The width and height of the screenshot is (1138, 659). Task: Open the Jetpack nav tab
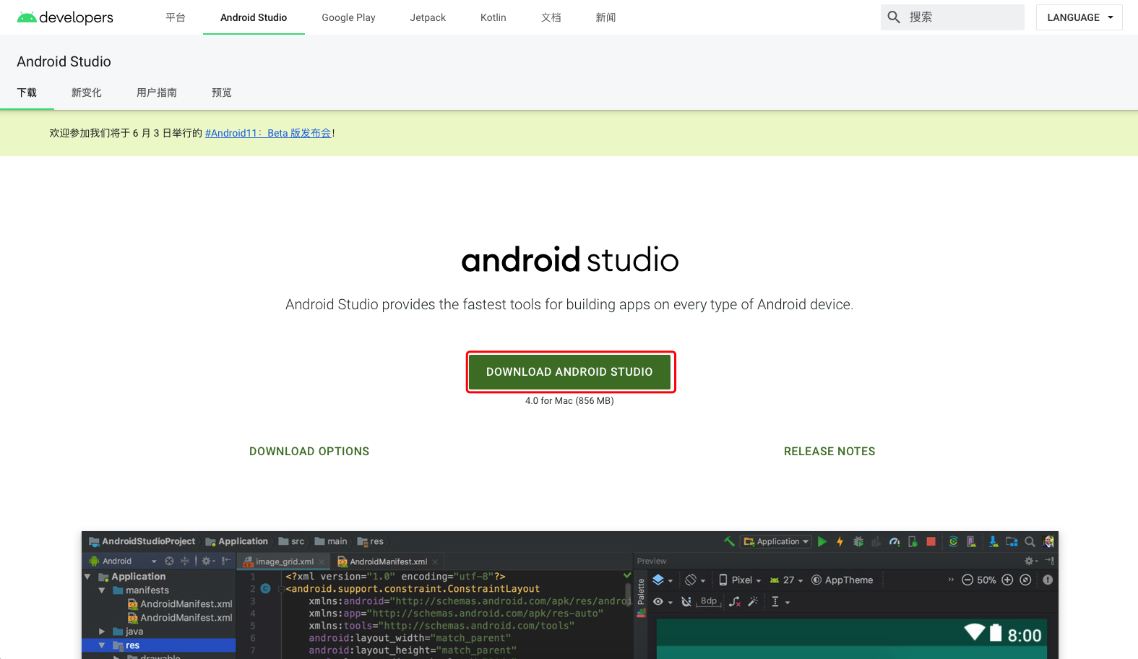[428, 17]
